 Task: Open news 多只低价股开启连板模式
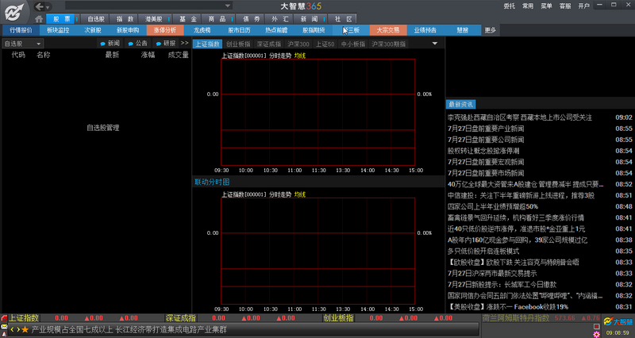point(483,251)
